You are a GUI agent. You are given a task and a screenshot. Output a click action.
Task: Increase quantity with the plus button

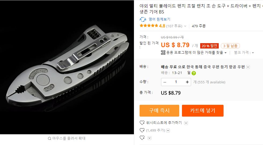tap(187, 82)
